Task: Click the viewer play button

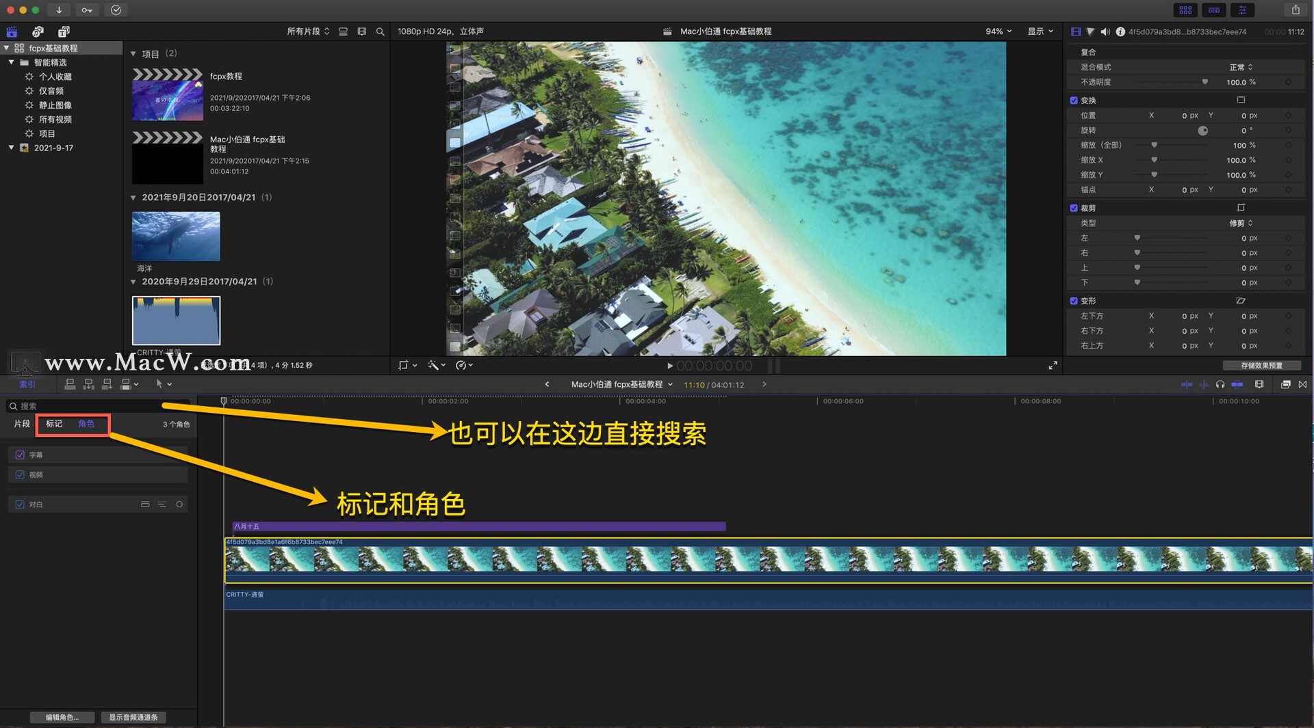Action: [670, 366]
